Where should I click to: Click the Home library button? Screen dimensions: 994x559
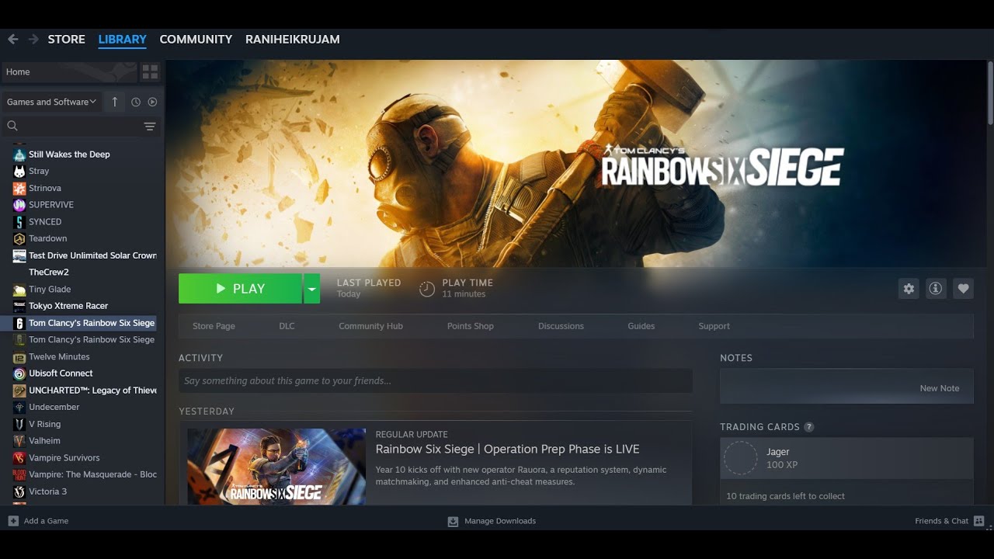coord(70,72)
